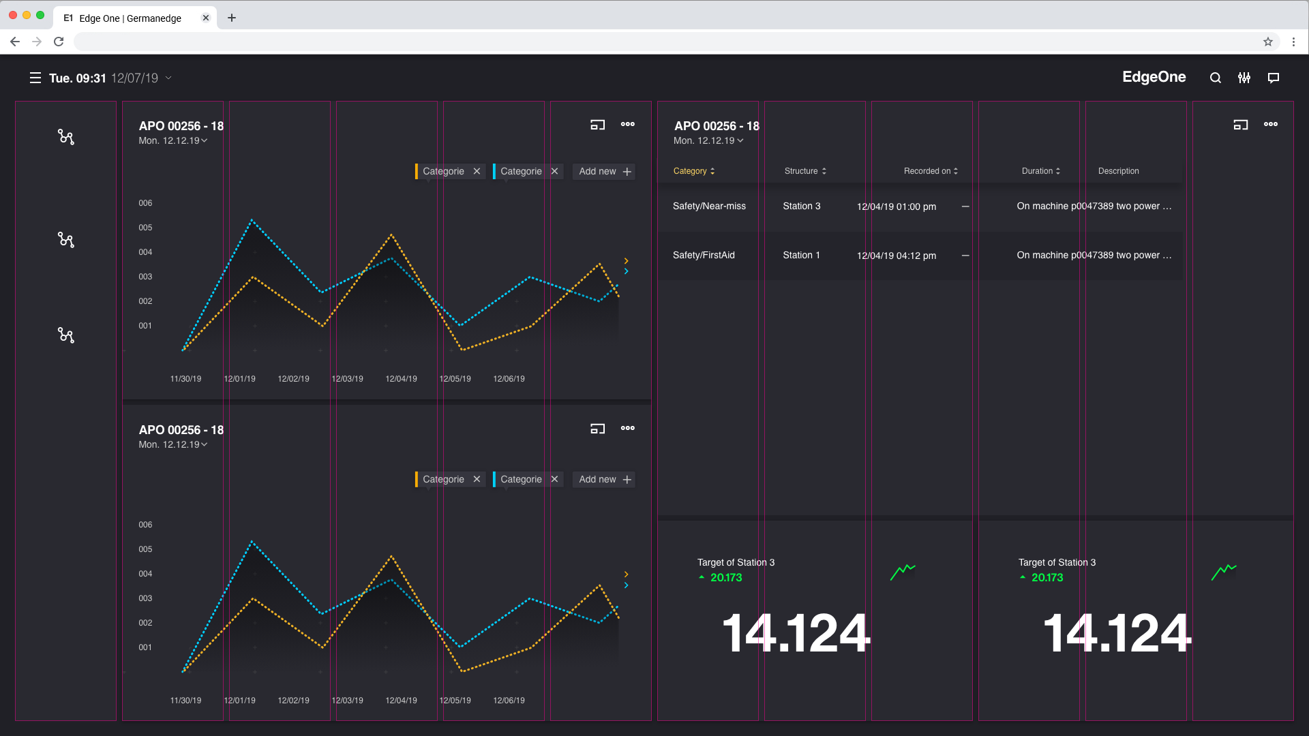Screen dimensions: 1309x736
Task: Remove the blue Categorie tag in bottom chart
Action: coord(554,480)
